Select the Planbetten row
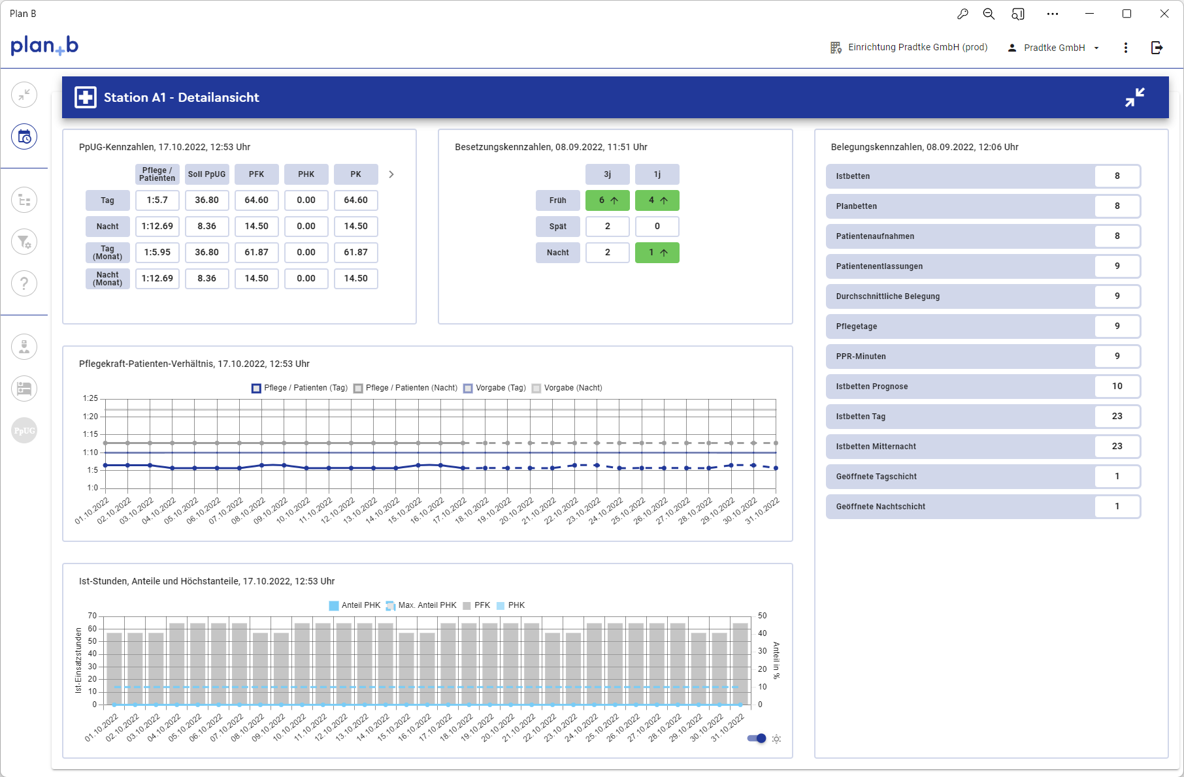Image resolution: width=1184 pixels, height=777 pixels. click(x=983, y=206)
